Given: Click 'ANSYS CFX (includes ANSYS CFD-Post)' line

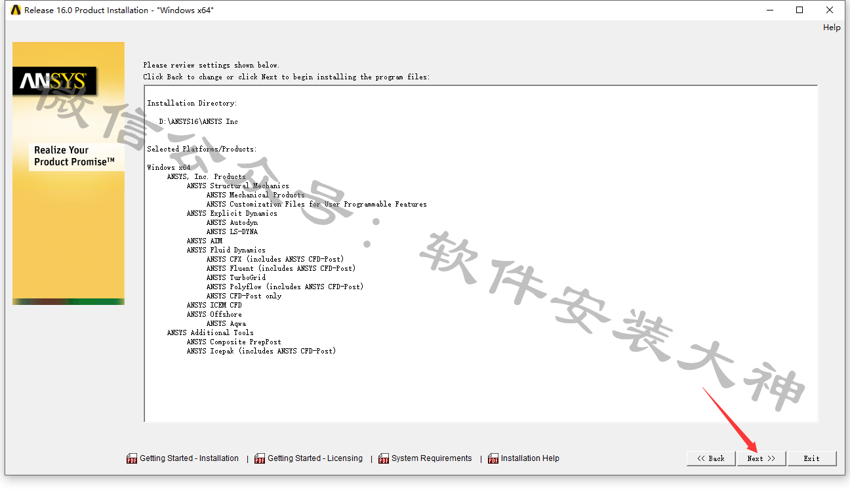Looking at the screenshot, I should (275, 260).
